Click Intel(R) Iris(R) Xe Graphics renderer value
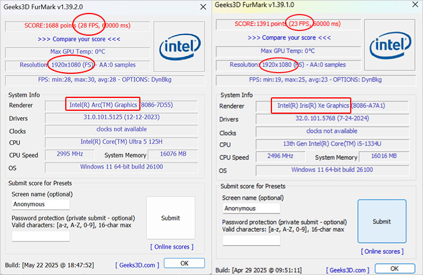 [313, 106]
